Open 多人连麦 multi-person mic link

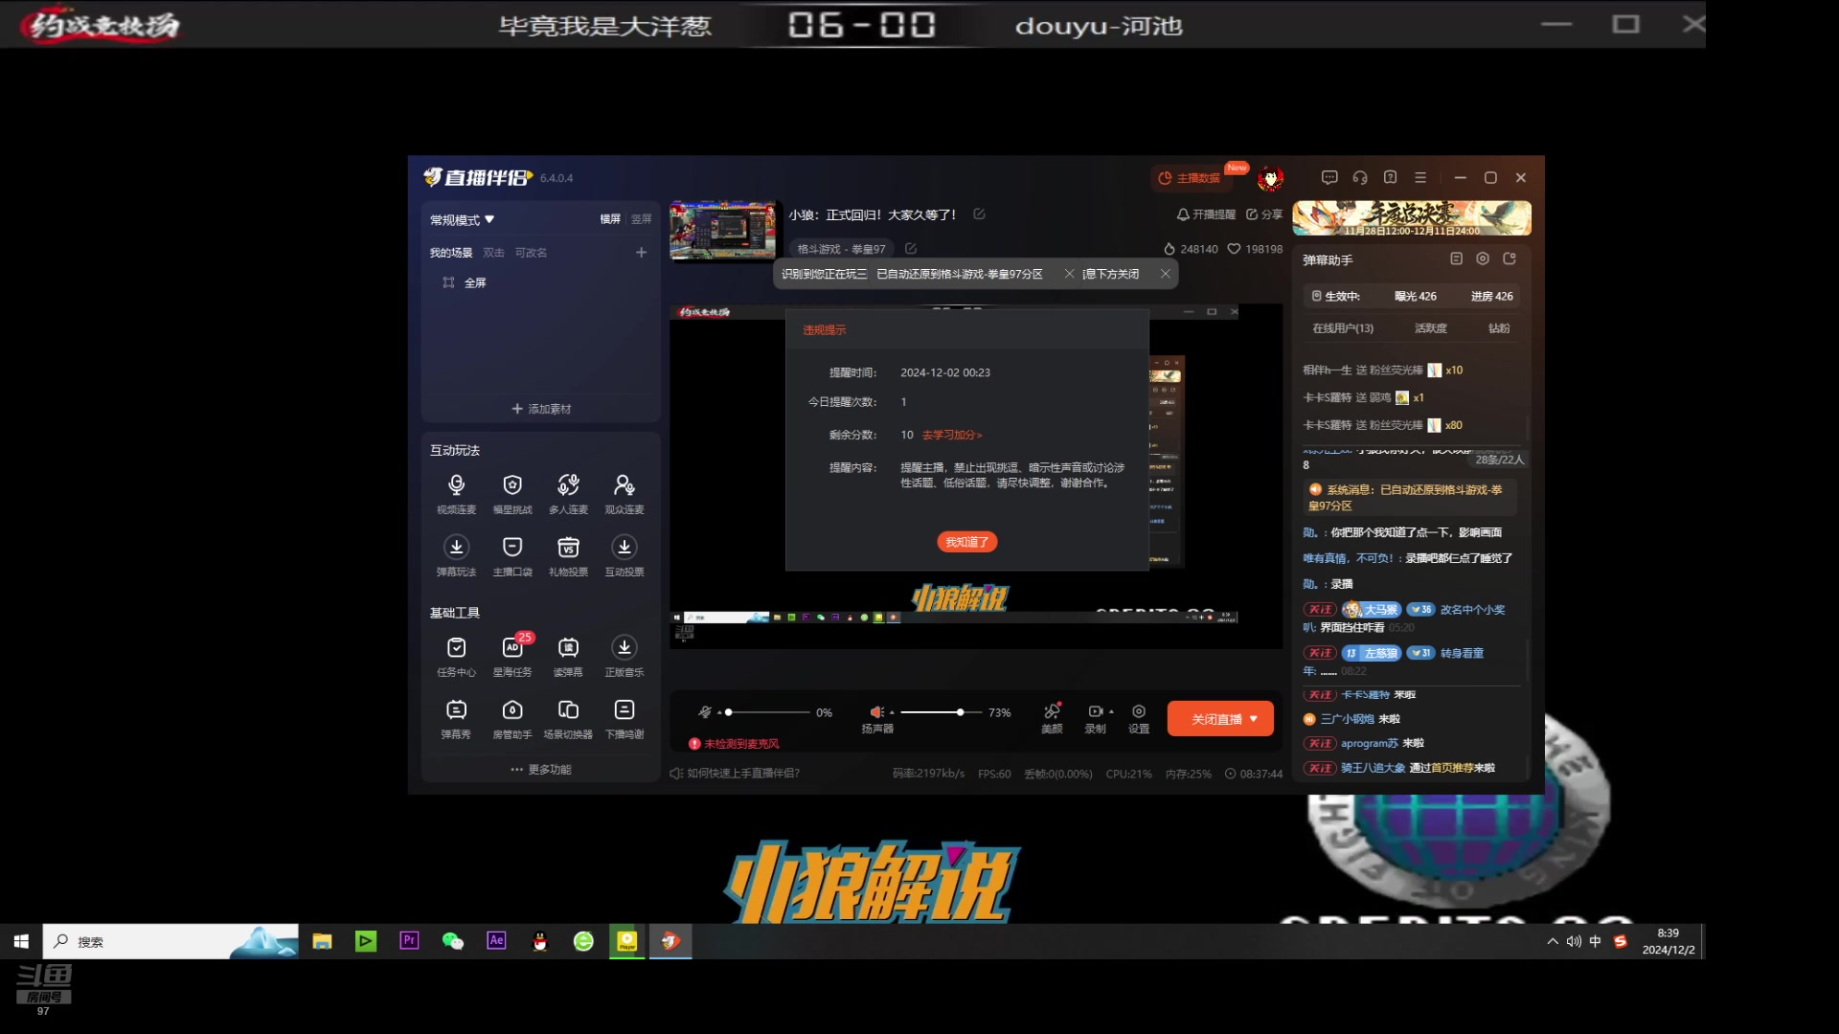pos(568,494)
